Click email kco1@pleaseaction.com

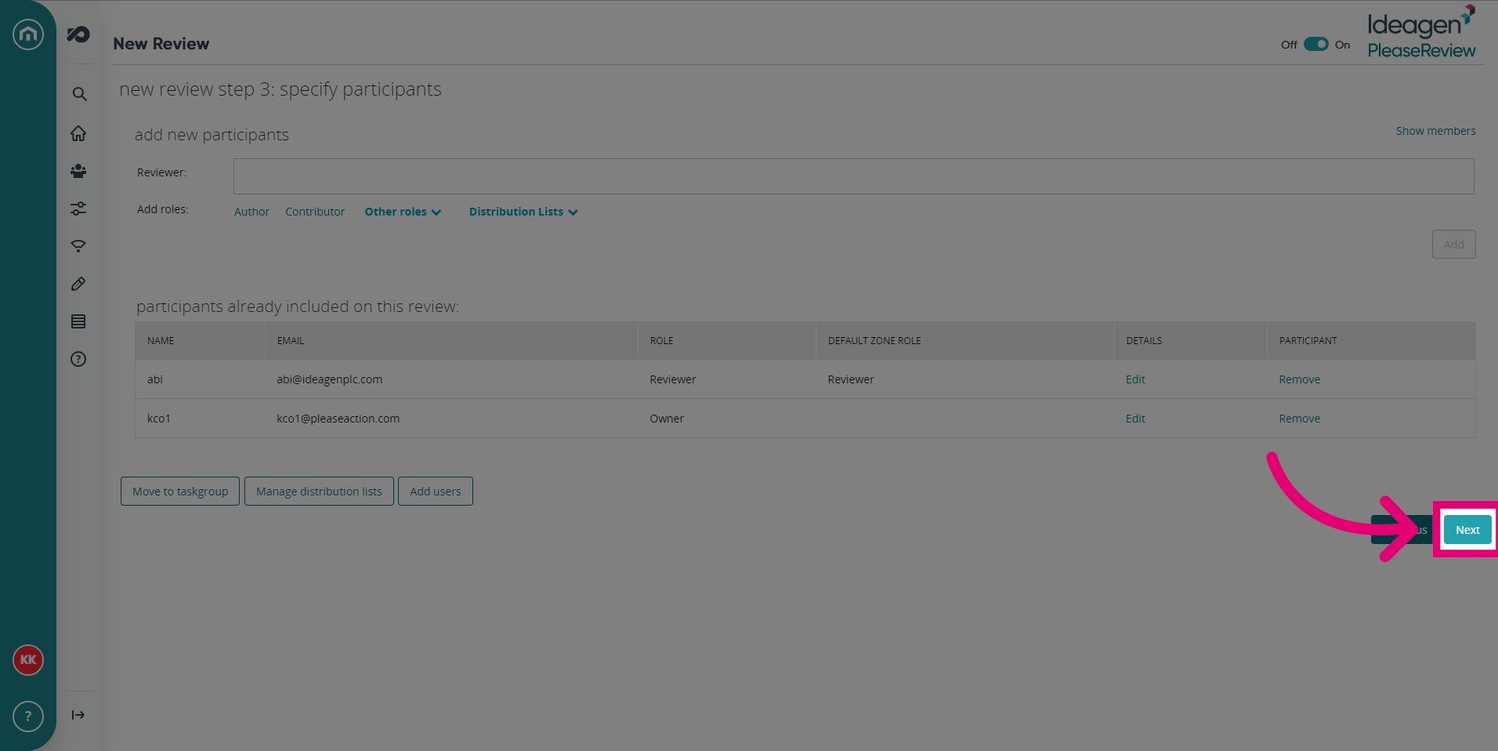(x=338, y=419)
